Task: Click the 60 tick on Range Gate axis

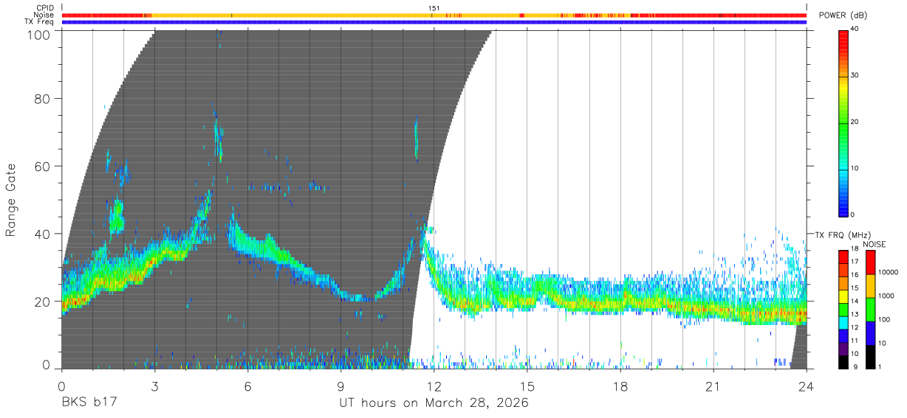Action: point(44,166)
